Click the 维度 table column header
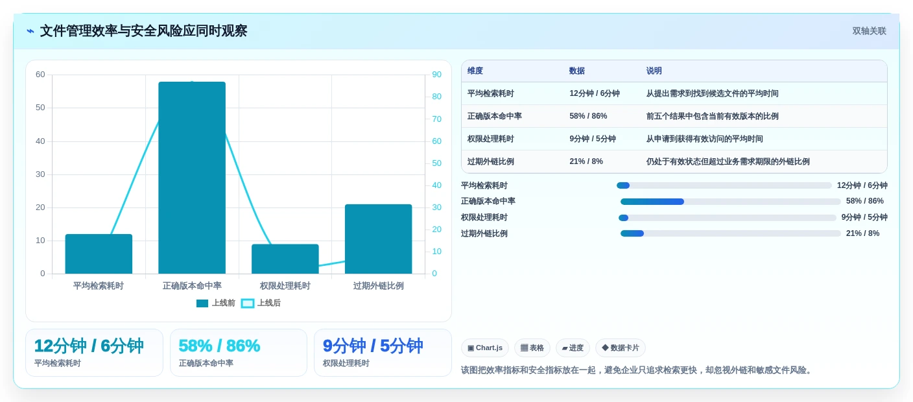Viewport: 913px width, 402px height. [x=475, y=71]
